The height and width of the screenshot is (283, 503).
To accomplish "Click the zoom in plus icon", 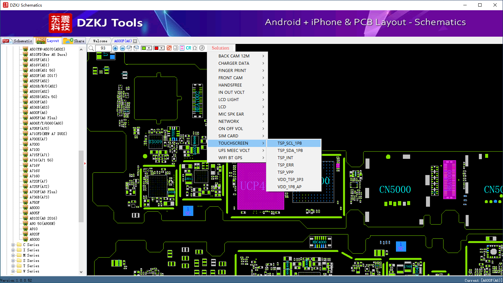I will [115, 48].
